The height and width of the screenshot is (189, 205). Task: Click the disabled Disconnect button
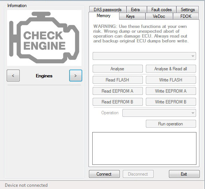pos(138,174)
